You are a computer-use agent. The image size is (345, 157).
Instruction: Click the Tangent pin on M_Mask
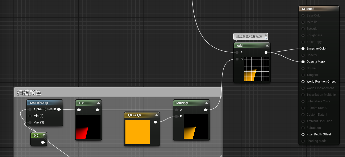(303, 75)
